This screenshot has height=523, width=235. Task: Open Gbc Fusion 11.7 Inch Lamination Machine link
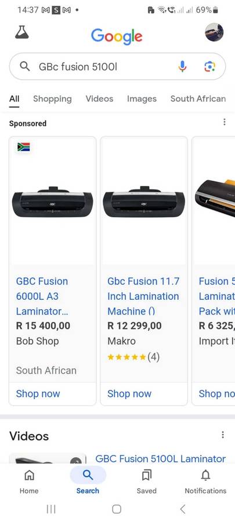[x=143, y=296]
